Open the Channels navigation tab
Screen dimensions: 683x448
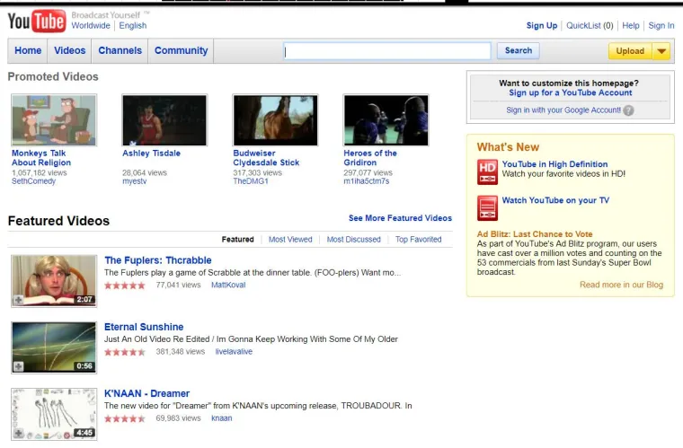[120, 51]
